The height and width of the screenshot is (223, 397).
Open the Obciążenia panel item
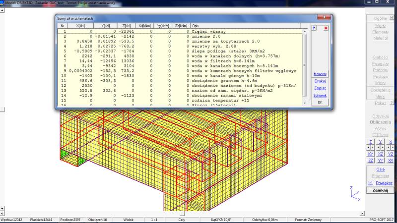[380, 90]
